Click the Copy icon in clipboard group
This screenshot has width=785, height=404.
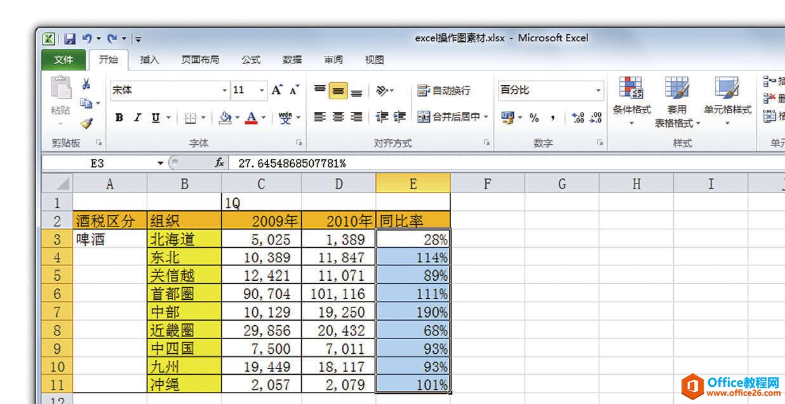coord(87,103)
